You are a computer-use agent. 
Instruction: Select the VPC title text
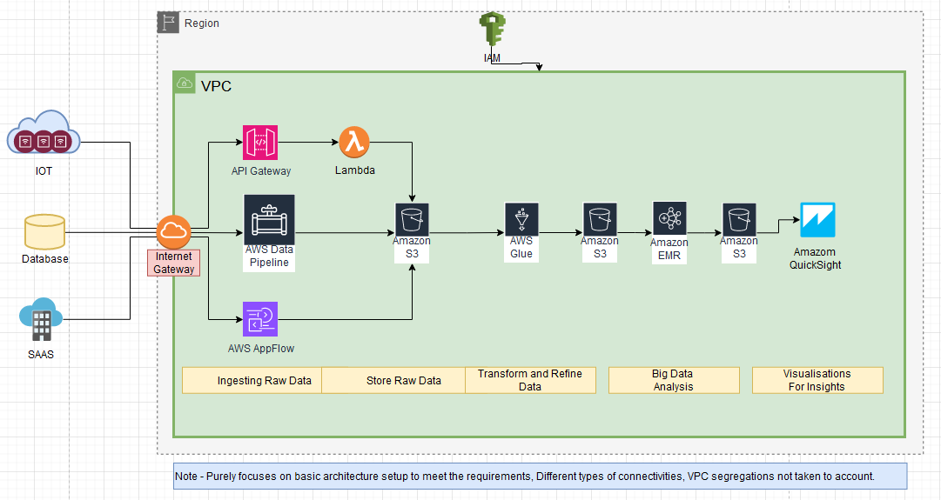(216, 86)
